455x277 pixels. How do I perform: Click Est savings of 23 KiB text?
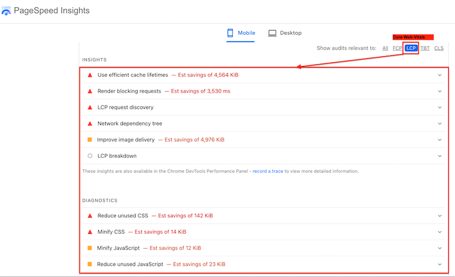coord(199,264)
